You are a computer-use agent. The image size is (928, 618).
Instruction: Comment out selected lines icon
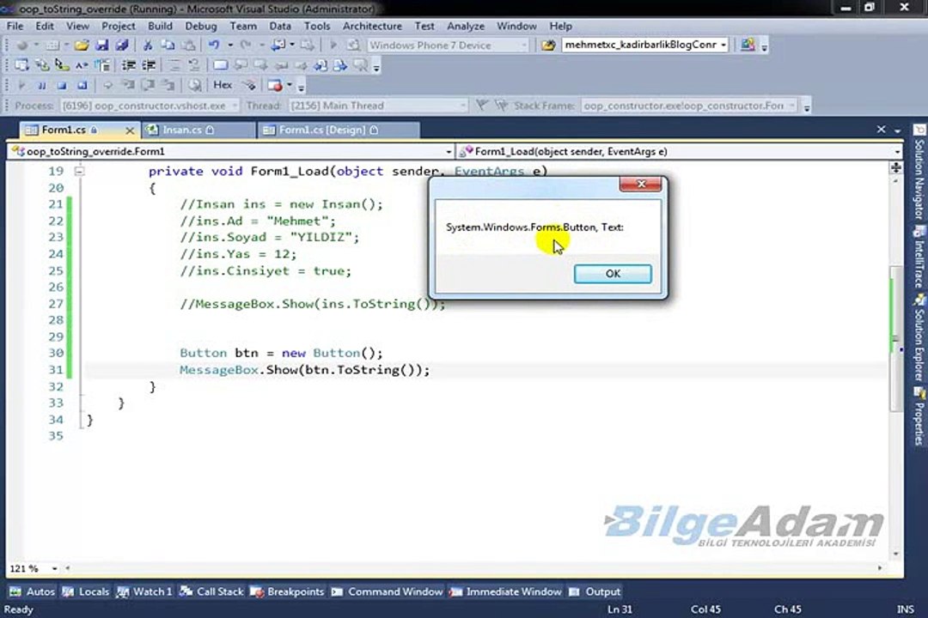point(174,65)
